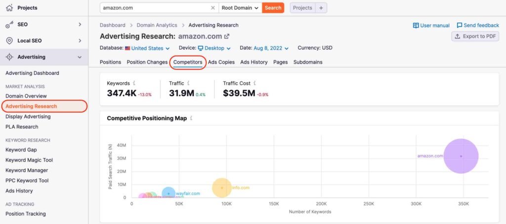Screen dimensions: 506x224
Task: Open the Root Domain dropdown
Action: click(x=240, y=8)
